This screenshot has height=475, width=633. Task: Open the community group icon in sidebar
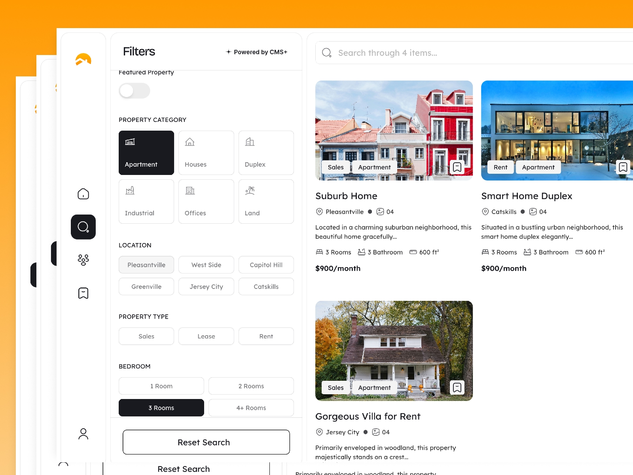click(x=83, y=260)
